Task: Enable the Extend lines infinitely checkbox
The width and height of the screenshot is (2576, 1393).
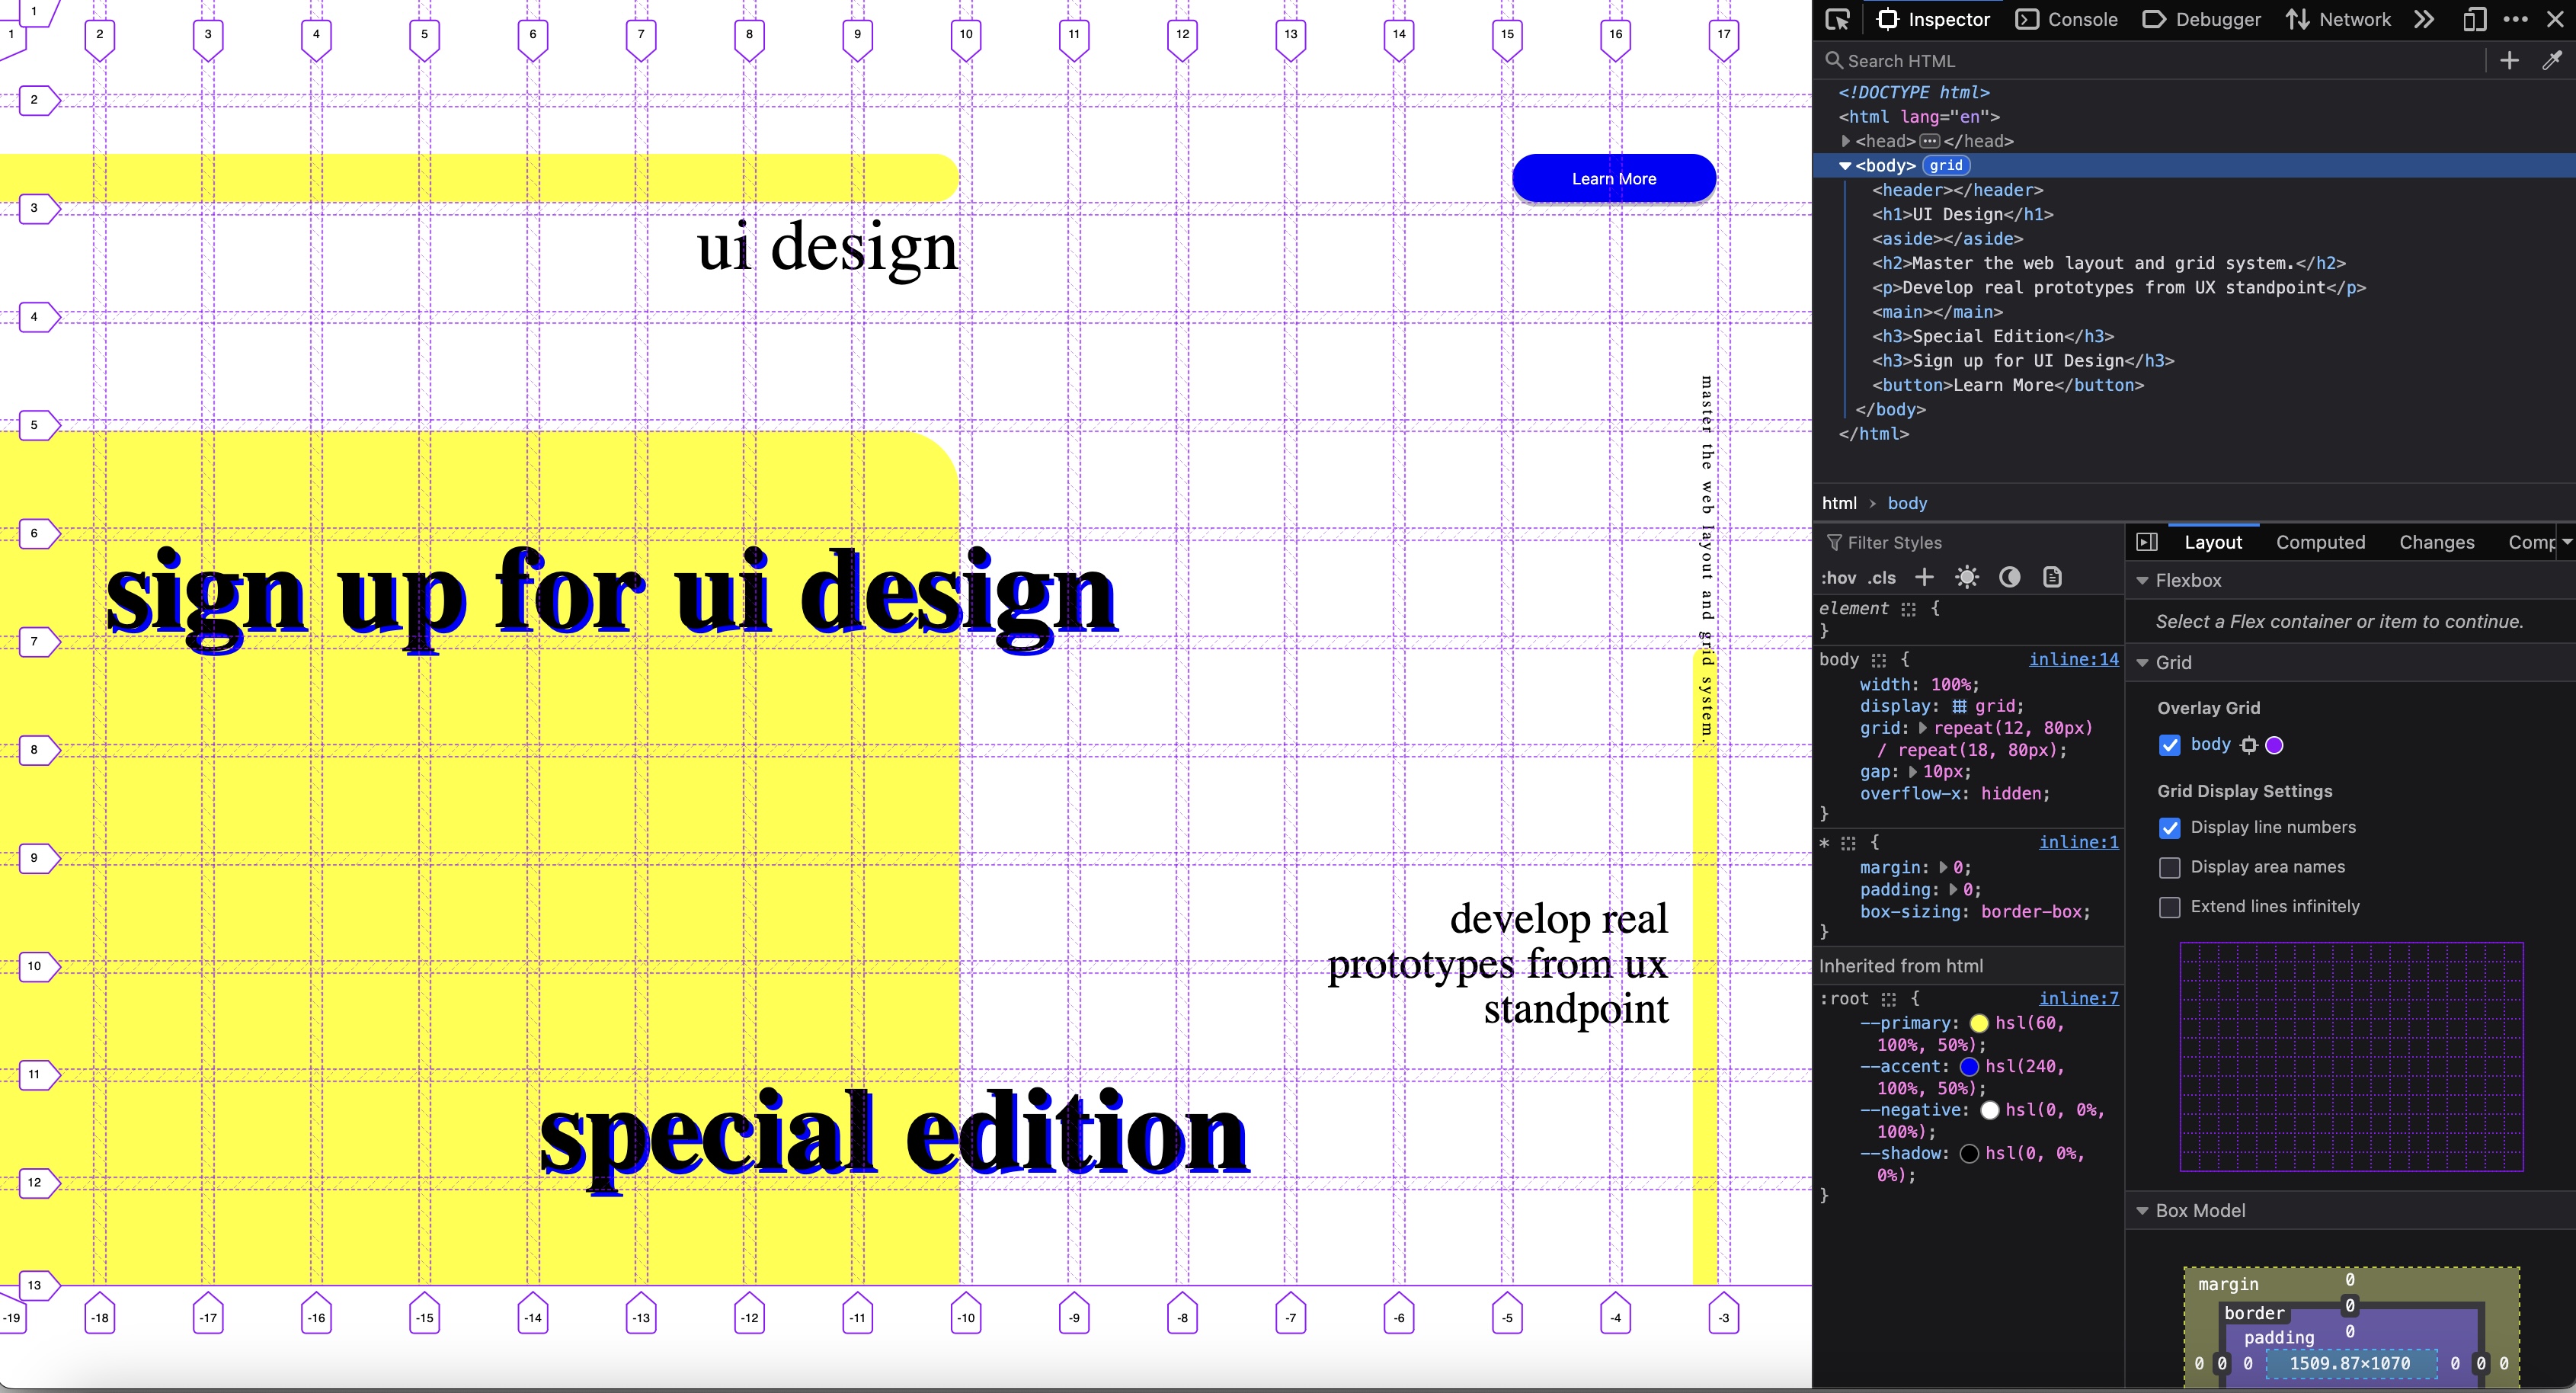Action: [2170, 906]
